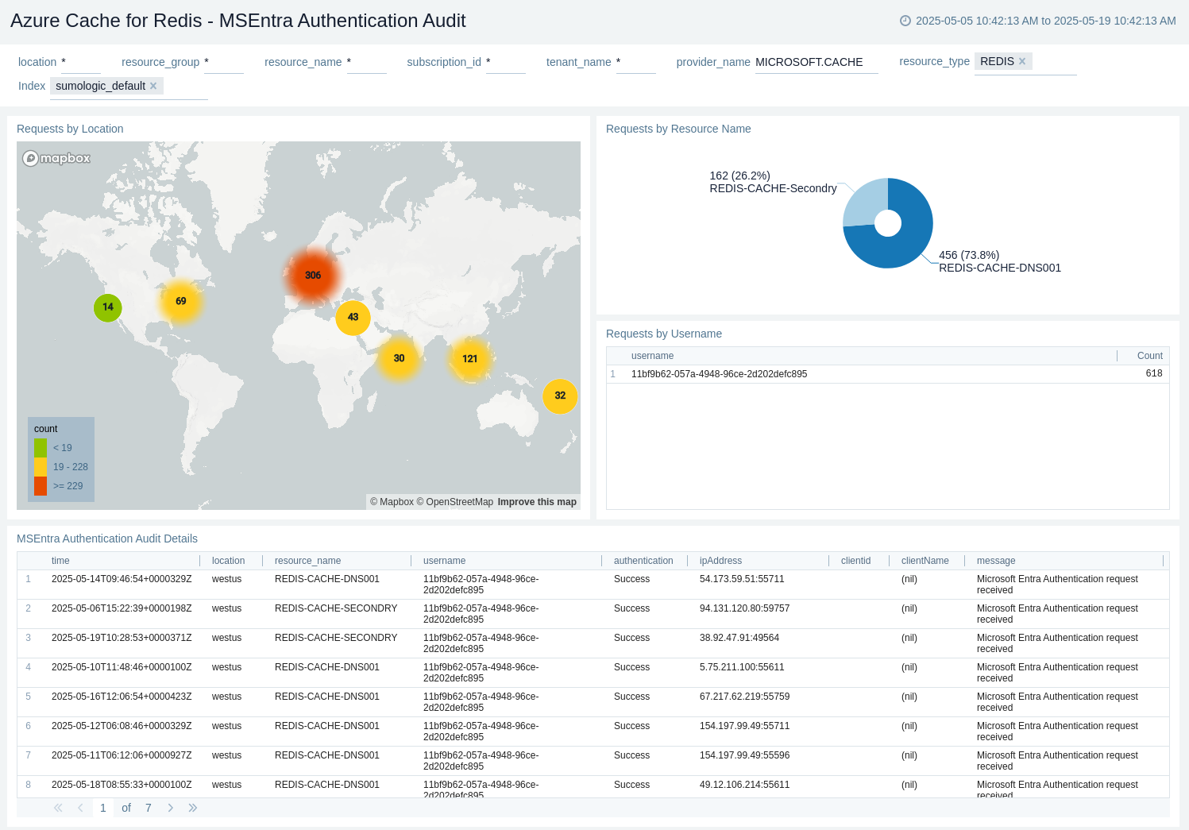Go to previous page of audit details
This screenshot has height=830, width=1189.
pyautogui.click(x=80, y=808)
